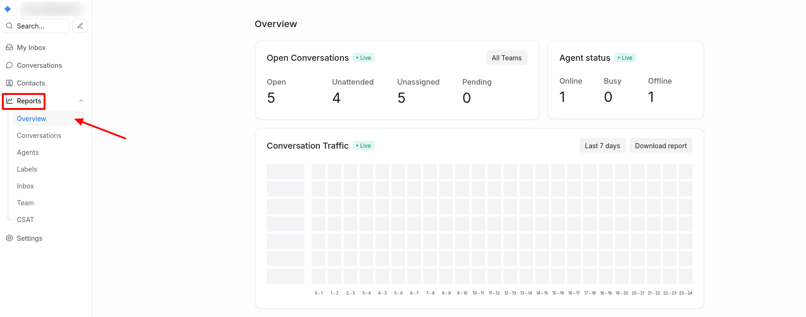Select Overview under Reports

[x=31, y=119]
